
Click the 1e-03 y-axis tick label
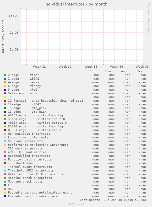pyautogui.click(x=14, y=32)
